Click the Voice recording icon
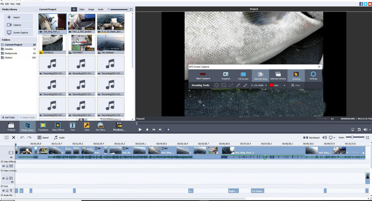The image size is (372, 201). [x=87, y=126]
